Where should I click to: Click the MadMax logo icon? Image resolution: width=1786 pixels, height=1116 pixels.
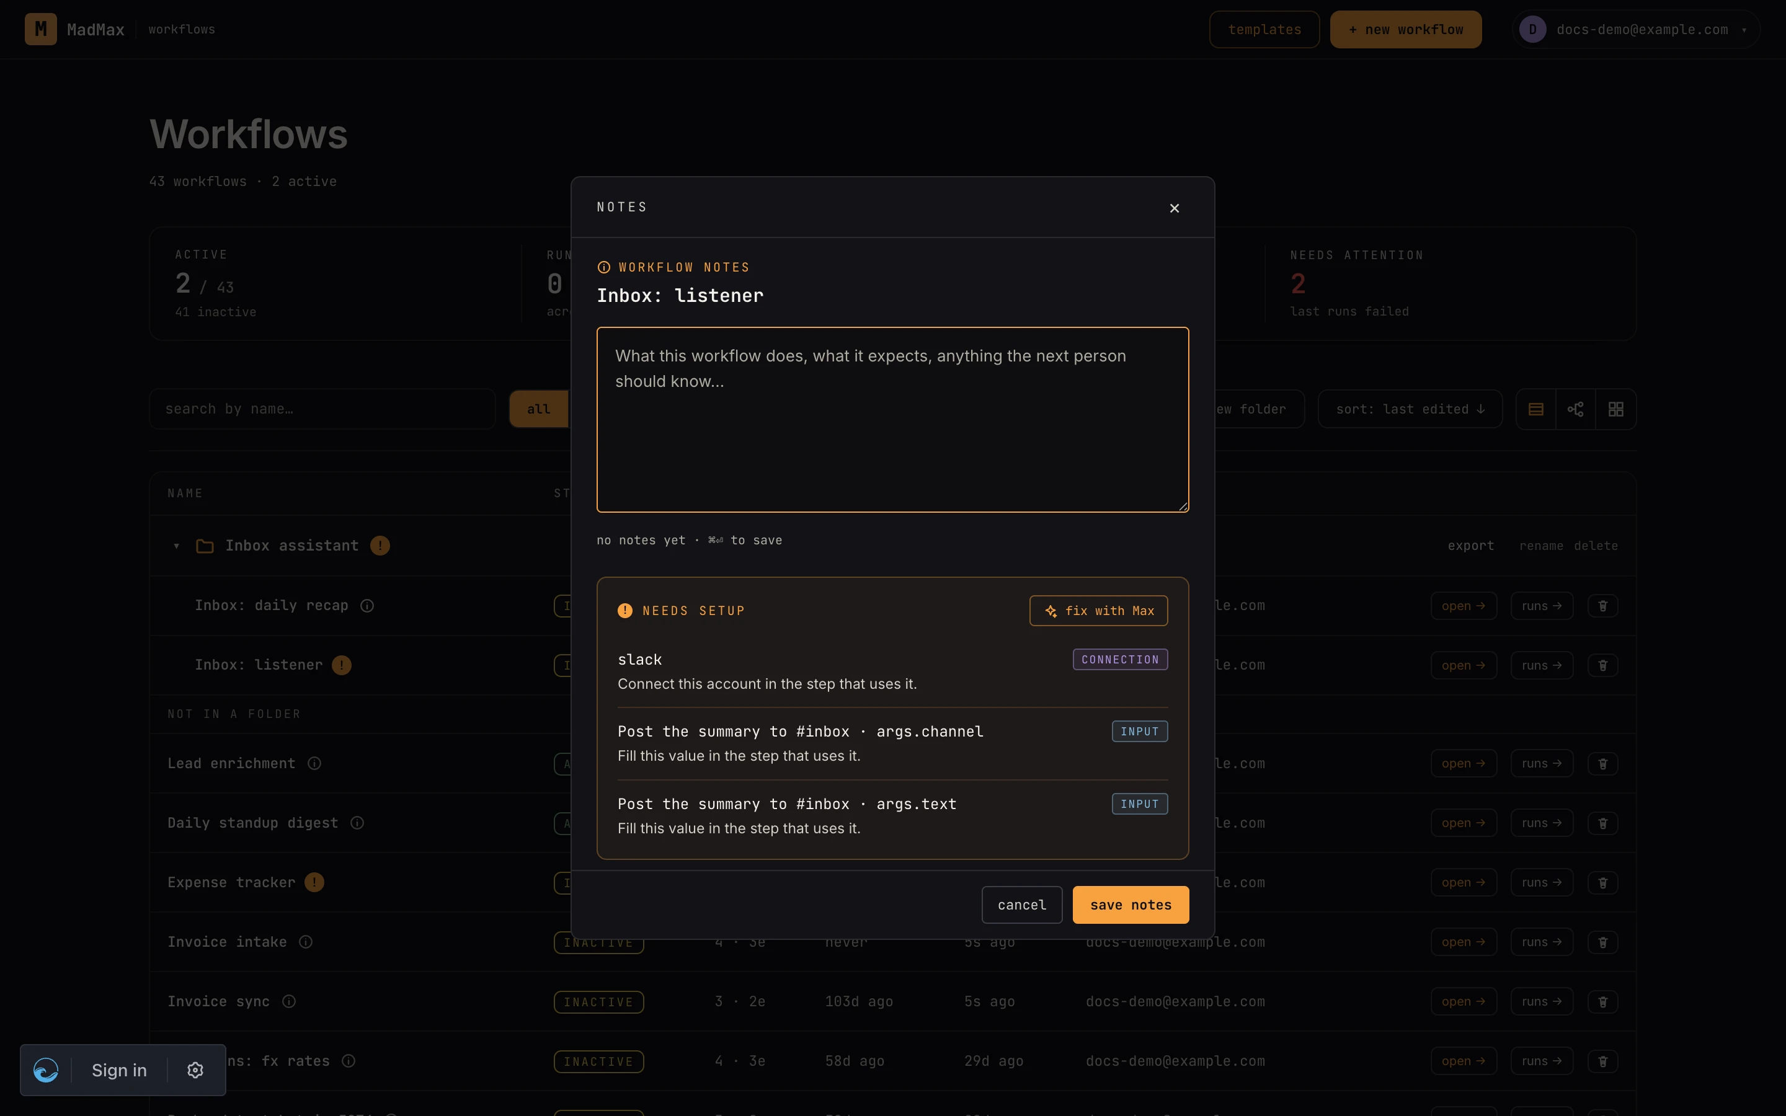tap(40, 30)
